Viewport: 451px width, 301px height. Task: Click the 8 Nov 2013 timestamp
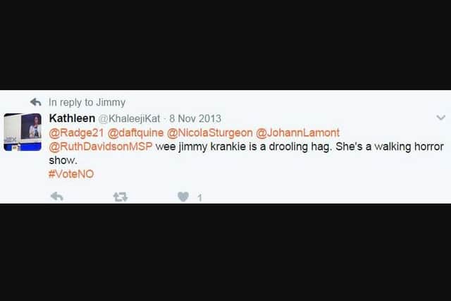195,118
